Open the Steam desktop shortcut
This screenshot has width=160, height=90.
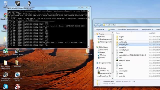17,3
